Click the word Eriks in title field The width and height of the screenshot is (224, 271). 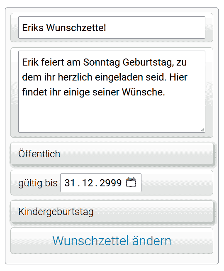click(33, 28)
